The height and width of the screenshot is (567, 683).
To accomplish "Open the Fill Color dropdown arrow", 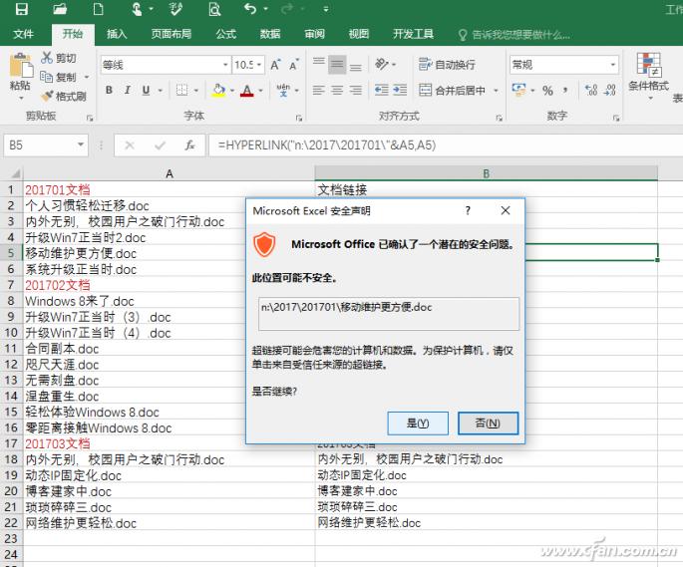I will tap(232, 91).
